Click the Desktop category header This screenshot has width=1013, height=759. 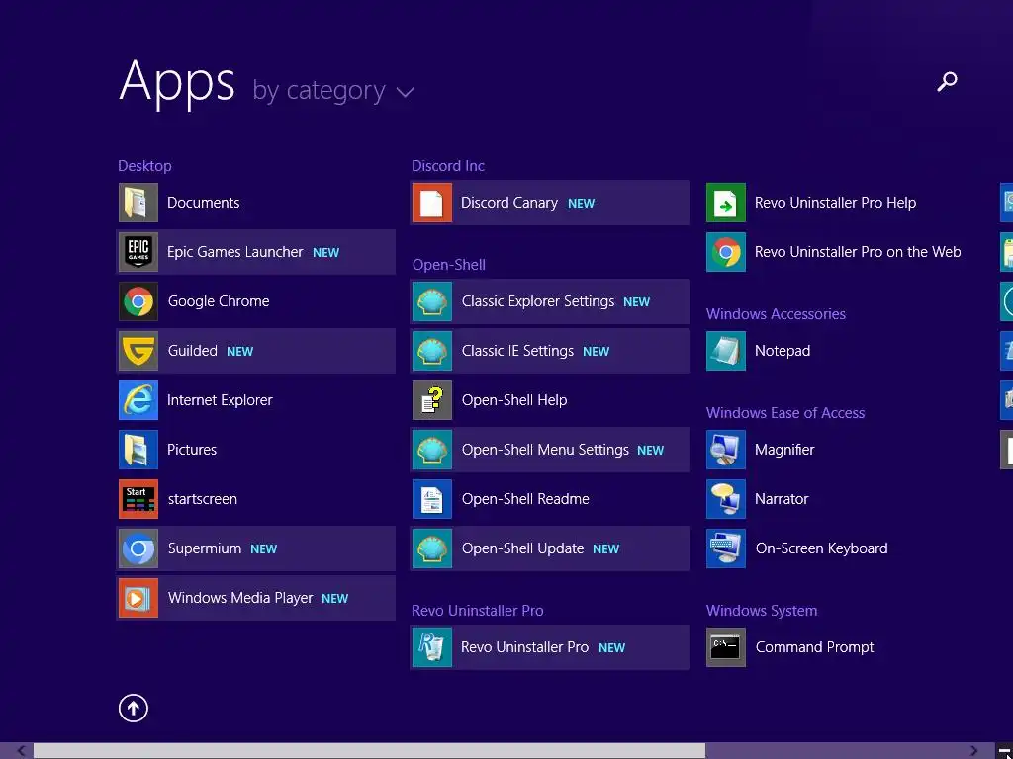pyautogui.click(x=144, y=166)
